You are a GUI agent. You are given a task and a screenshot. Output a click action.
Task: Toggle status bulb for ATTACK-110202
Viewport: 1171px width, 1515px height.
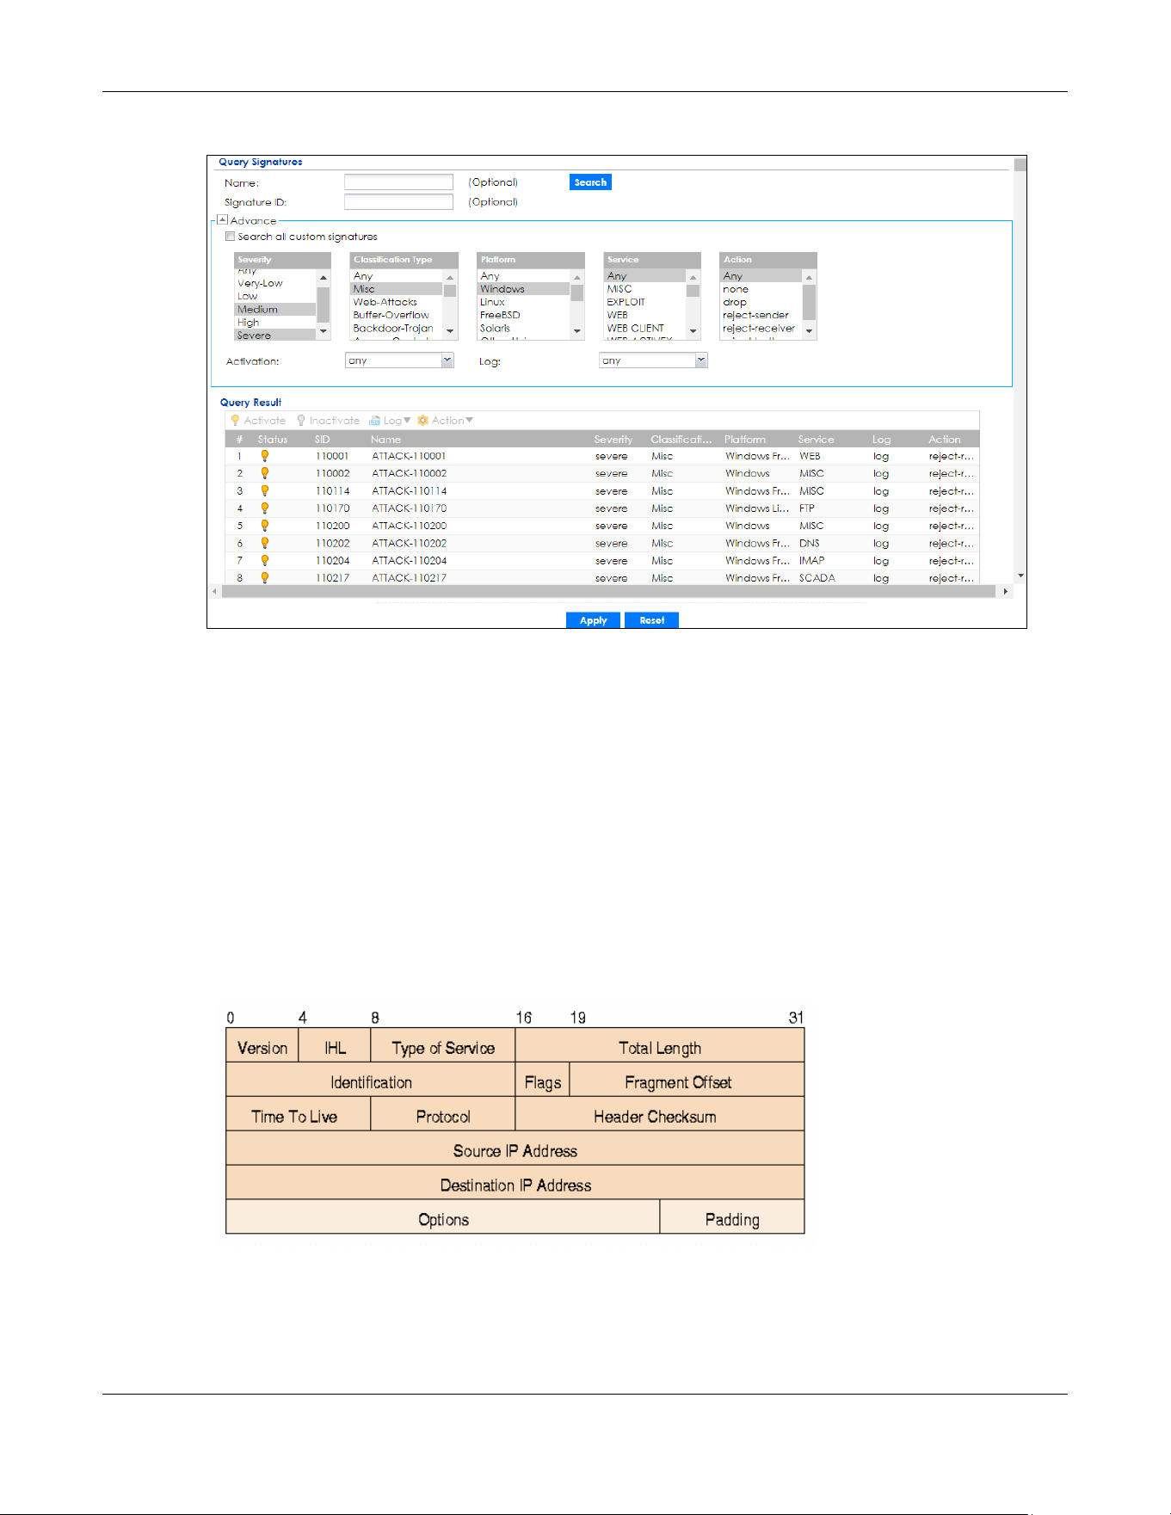265,543
